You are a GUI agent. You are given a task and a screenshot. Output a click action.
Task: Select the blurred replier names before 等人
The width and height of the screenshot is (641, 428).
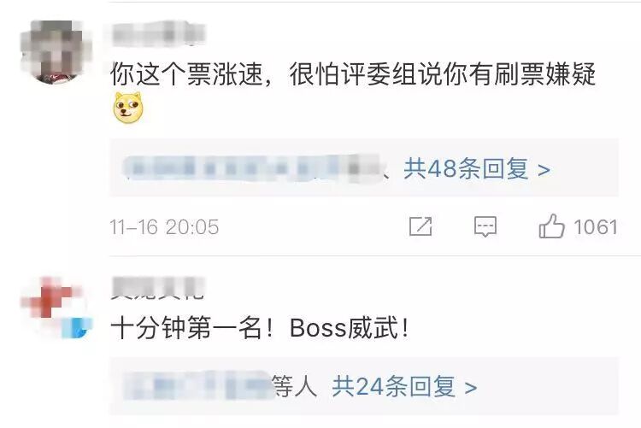pyautogui.click(x=198, y=386)
